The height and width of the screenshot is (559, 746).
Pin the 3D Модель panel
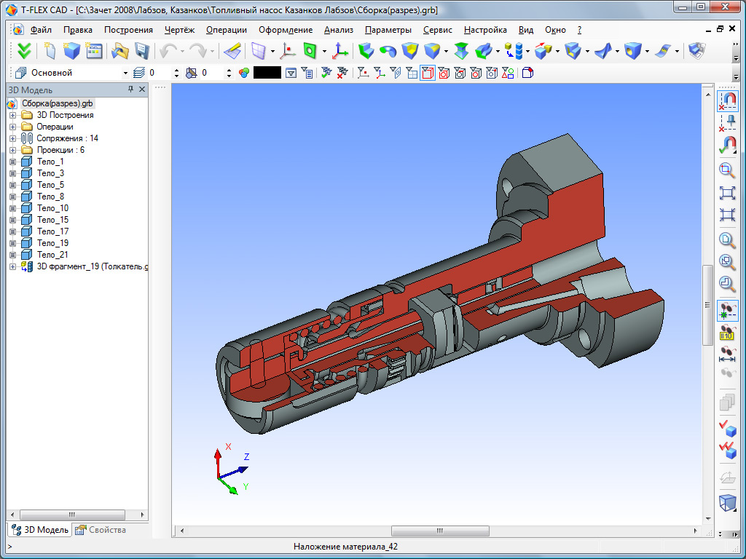[130, 90]
